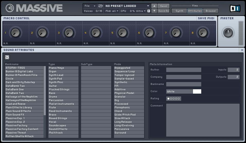Click macro control knob 8
This screenshot has height=143, width=246.
tap(203, 33)
